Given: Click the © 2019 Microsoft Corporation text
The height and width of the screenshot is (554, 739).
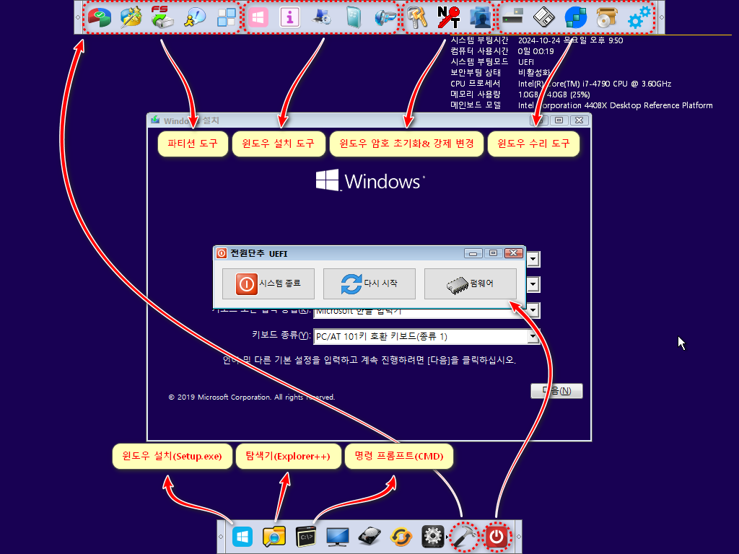Looking at the screenshot, I should 252,397.
